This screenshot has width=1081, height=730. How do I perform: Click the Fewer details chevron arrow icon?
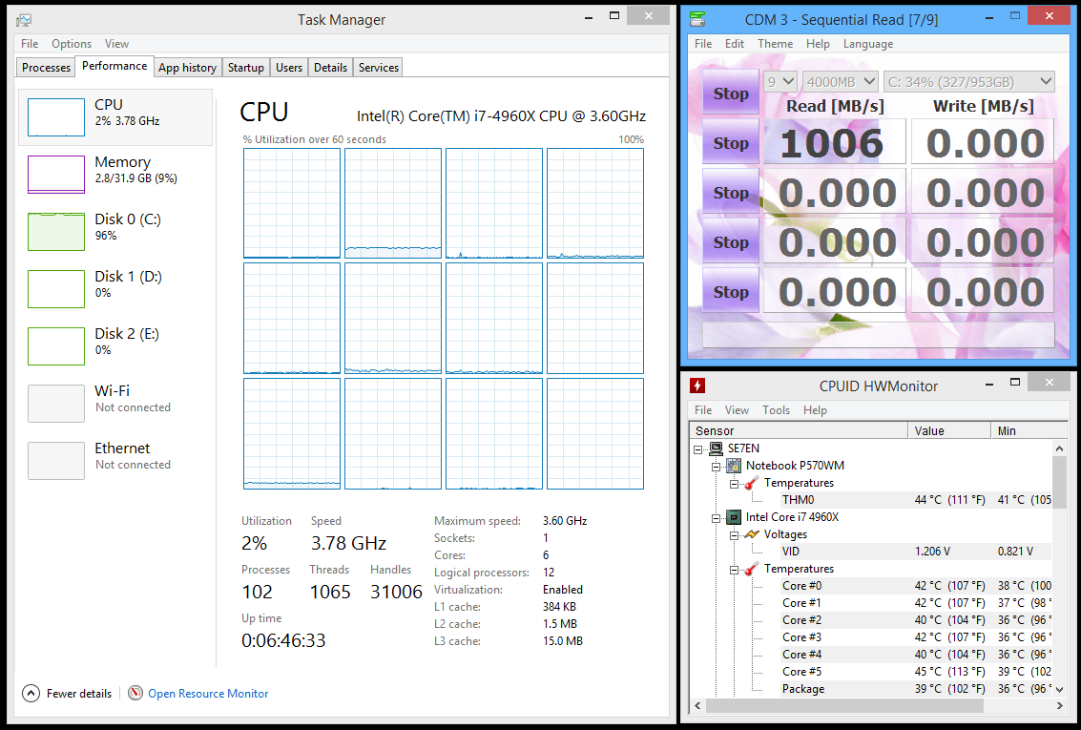click(x=31, y=693)
